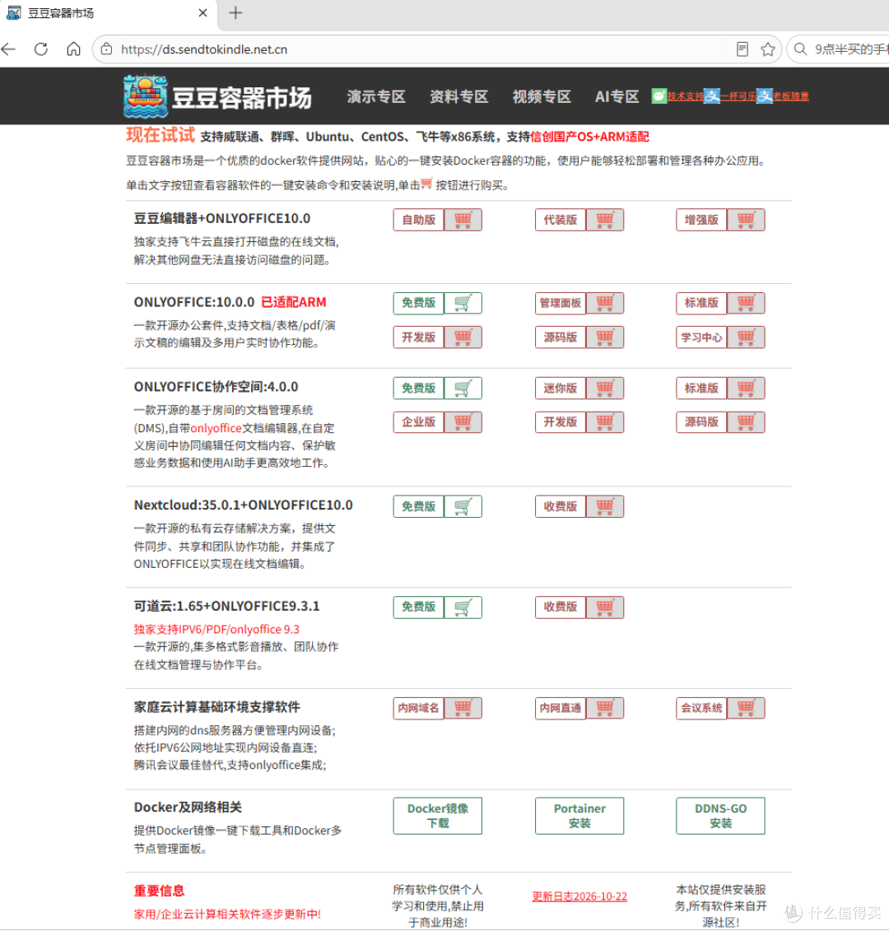The image size is (889, 931).
Task: Click green cart beside ONLYOFFICE:10.0.0 免费版
Action: click(x=463, y=304)
